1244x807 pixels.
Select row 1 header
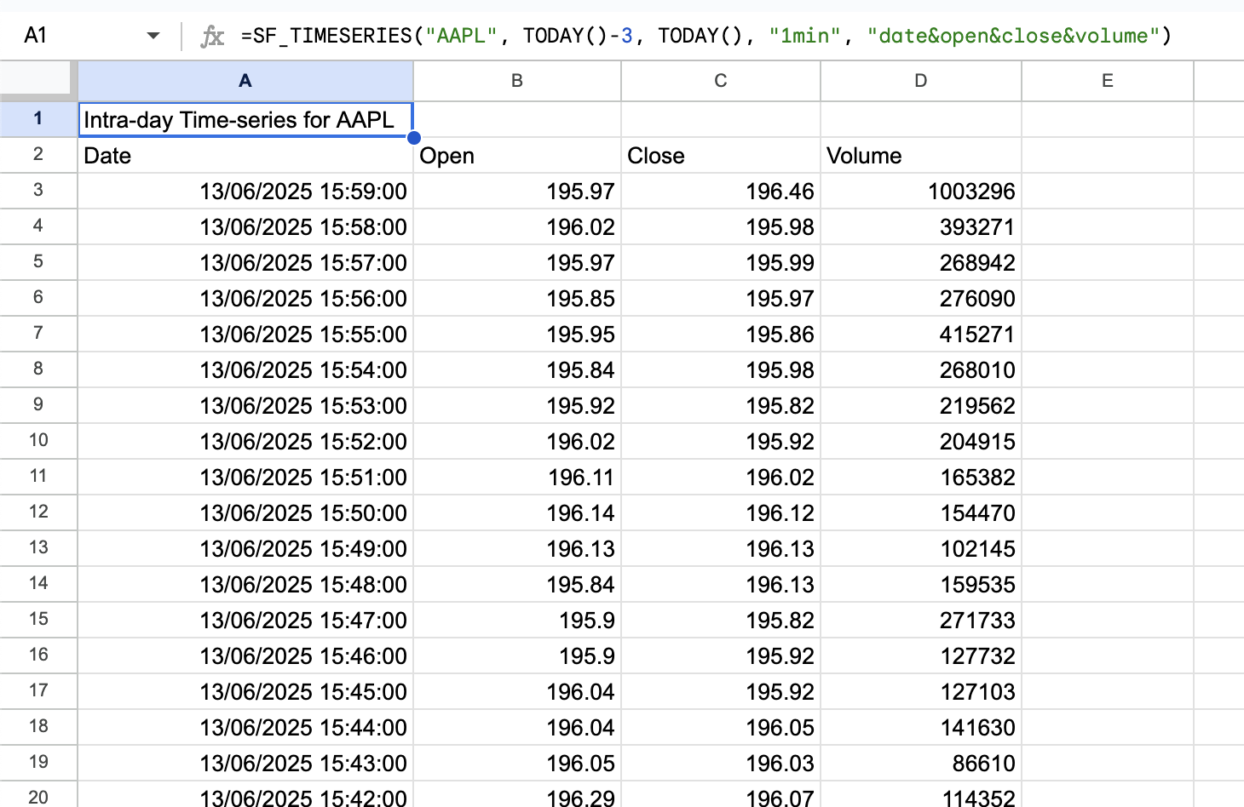(37, 119)
